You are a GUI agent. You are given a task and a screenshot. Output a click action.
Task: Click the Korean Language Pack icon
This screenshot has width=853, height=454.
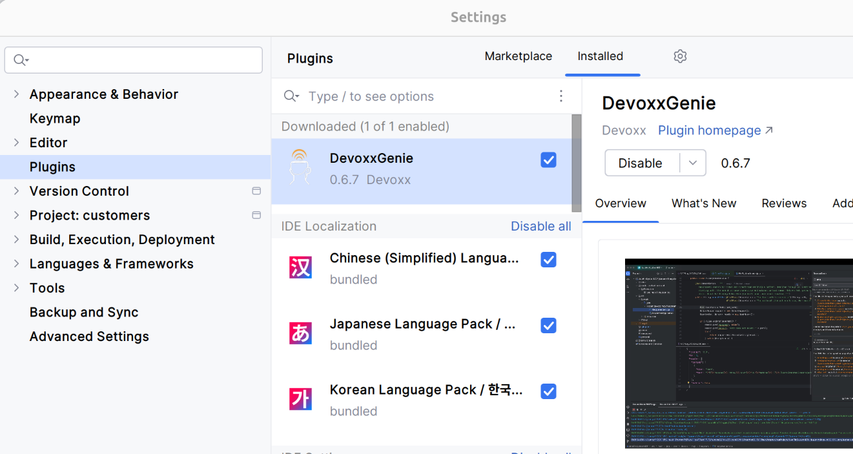pyautogui.click(x=300, y=399)
